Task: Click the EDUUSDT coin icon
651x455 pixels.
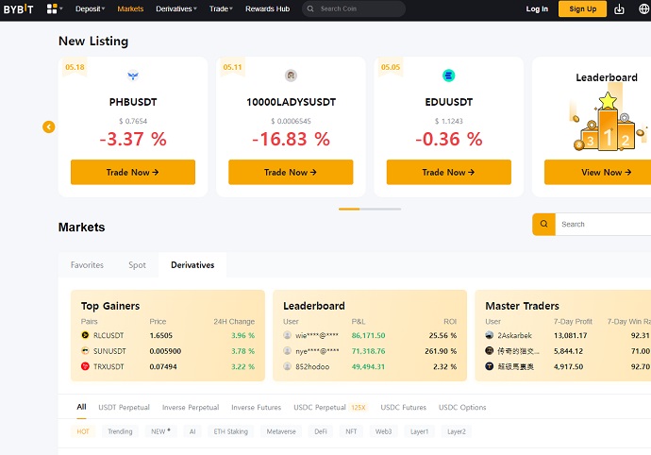Action: coord(448,76)
